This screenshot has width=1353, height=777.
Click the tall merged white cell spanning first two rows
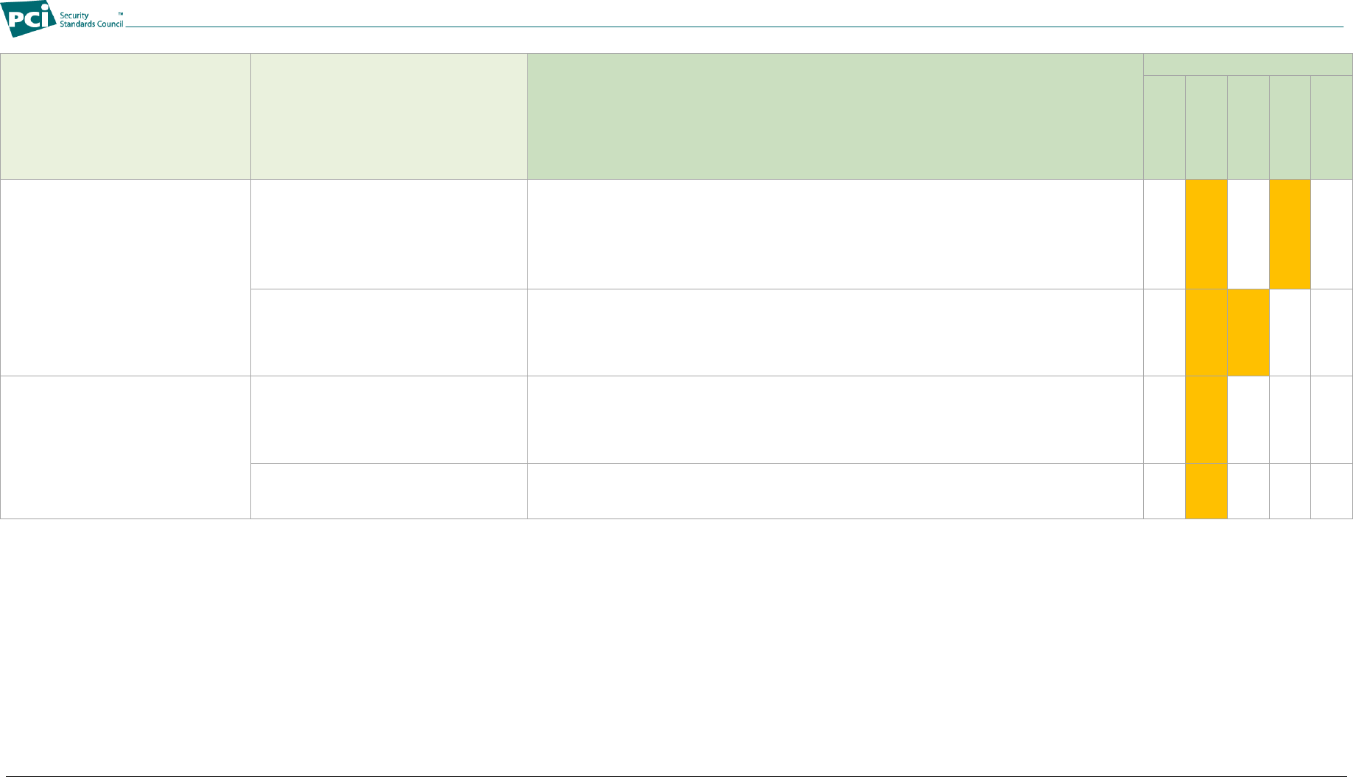click(125, 278)
